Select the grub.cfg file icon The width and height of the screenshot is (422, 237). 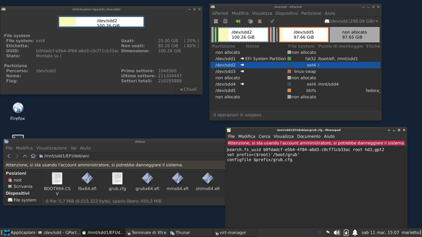click(117, 178)
